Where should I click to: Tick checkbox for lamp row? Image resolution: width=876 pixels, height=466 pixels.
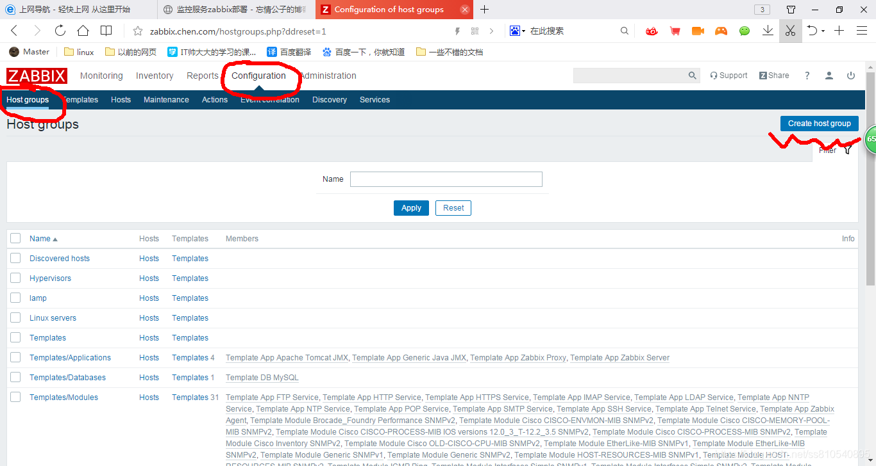click(15, 298)
